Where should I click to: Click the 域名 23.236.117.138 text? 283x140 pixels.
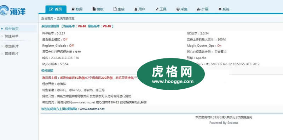[60, 58]
